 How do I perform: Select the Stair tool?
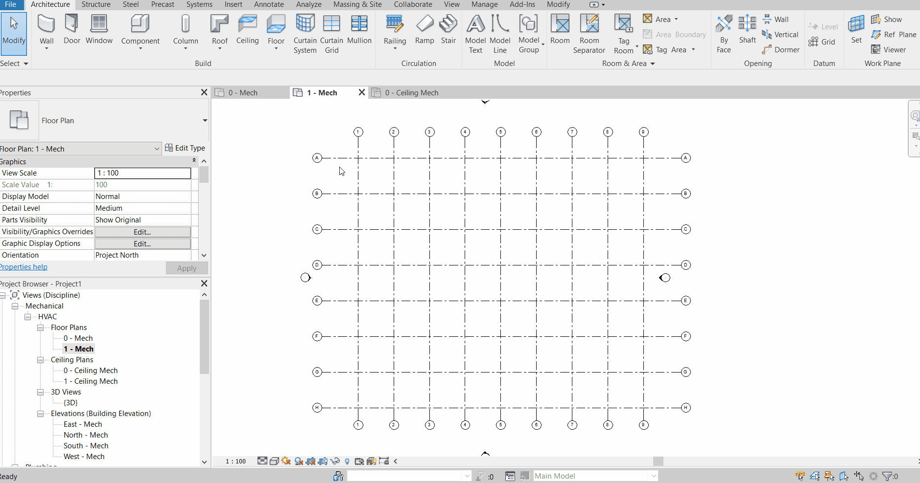click(448, 29)
